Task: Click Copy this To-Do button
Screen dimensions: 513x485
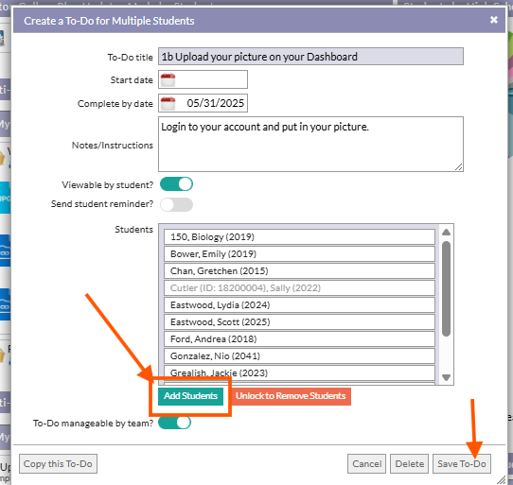Action: pyautogui.click(x=58, y=463)
